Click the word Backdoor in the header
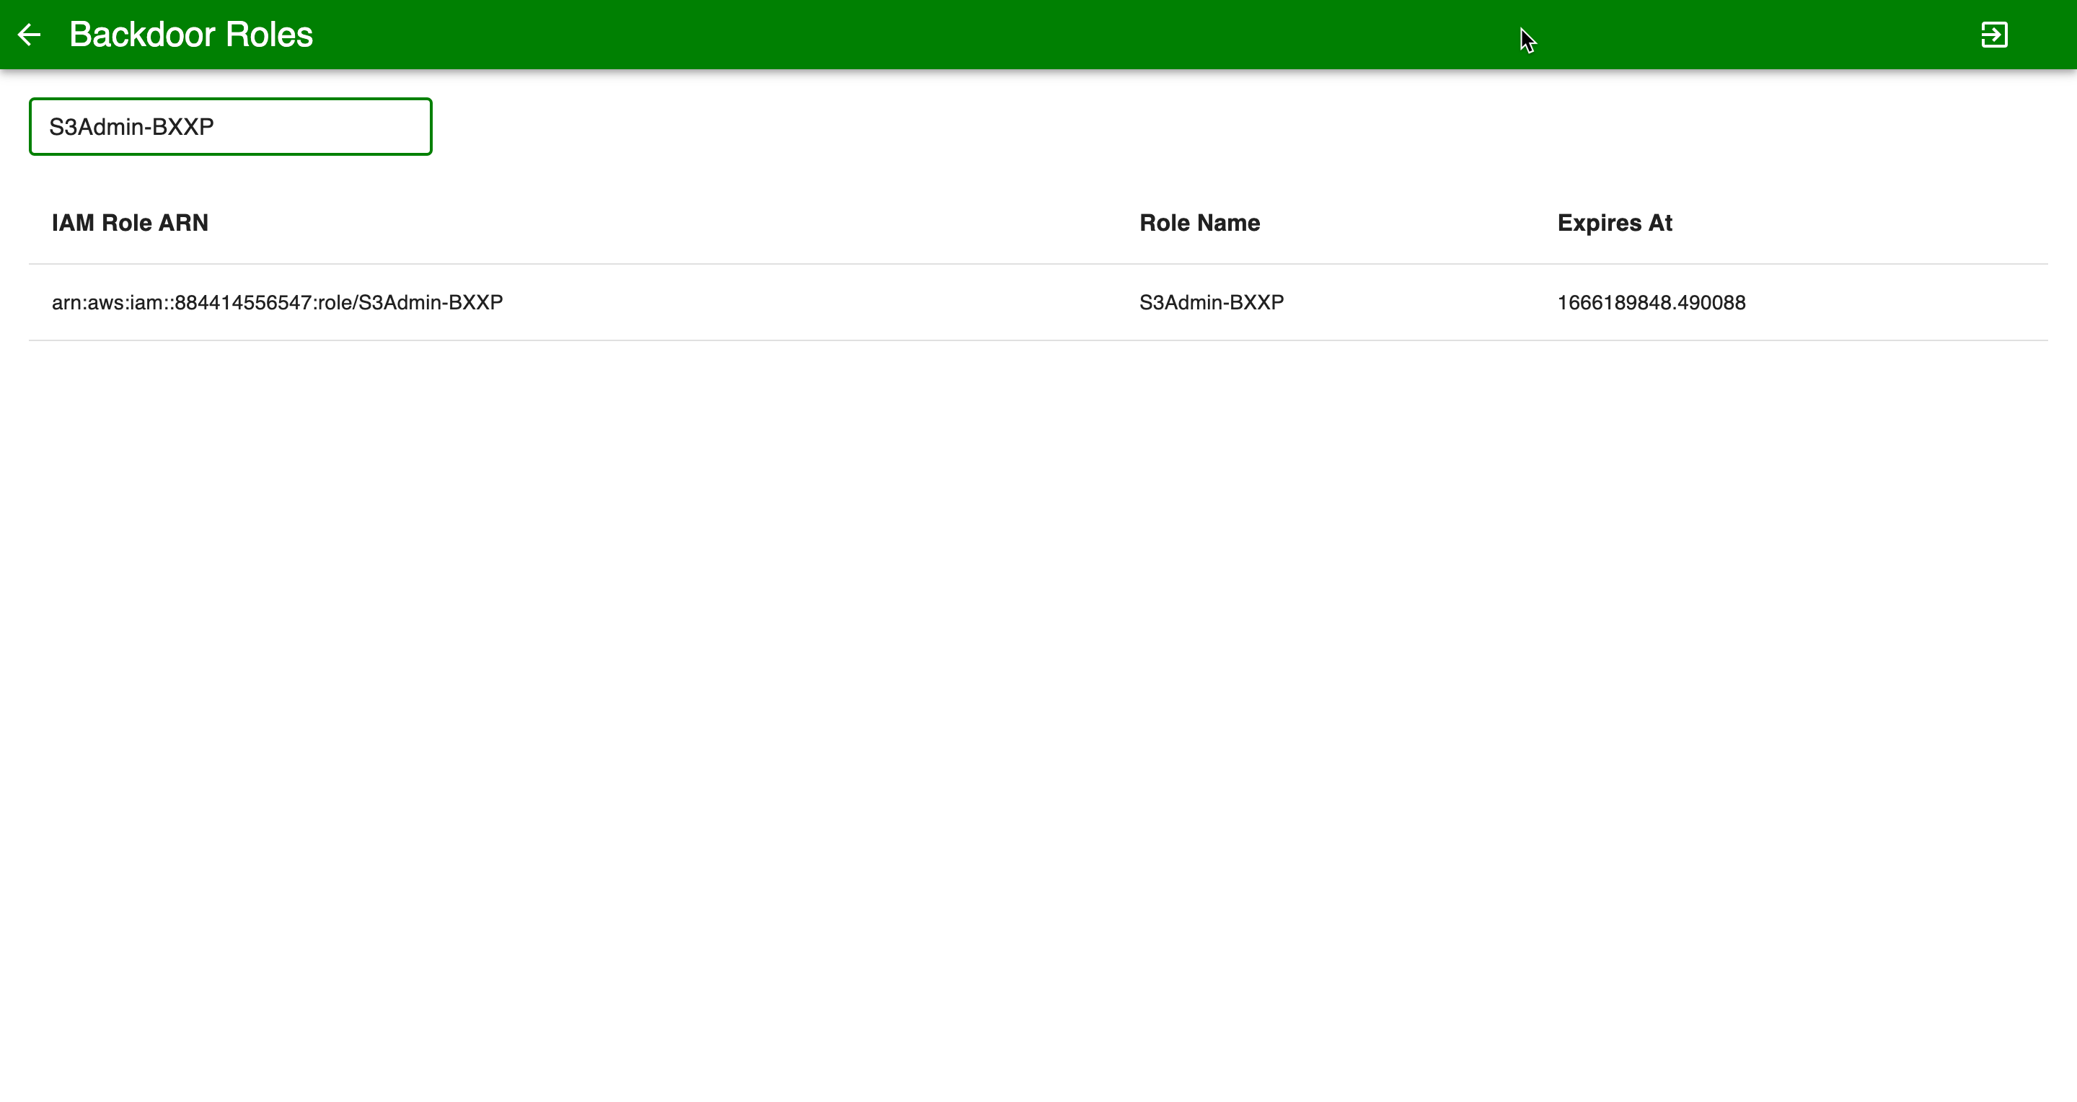 click(142, 35)
